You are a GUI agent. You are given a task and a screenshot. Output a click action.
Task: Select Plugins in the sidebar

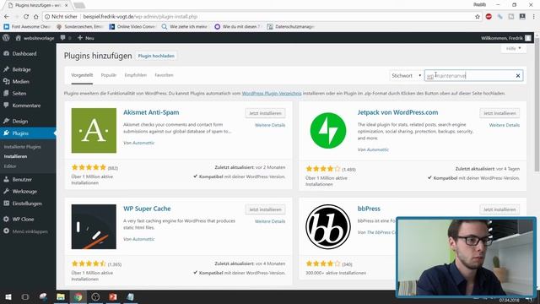tap(20, 133)
